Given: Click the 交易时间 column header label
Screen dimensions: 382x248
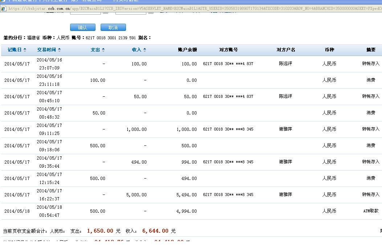Looking at the screenshot, I should [46, 50].
